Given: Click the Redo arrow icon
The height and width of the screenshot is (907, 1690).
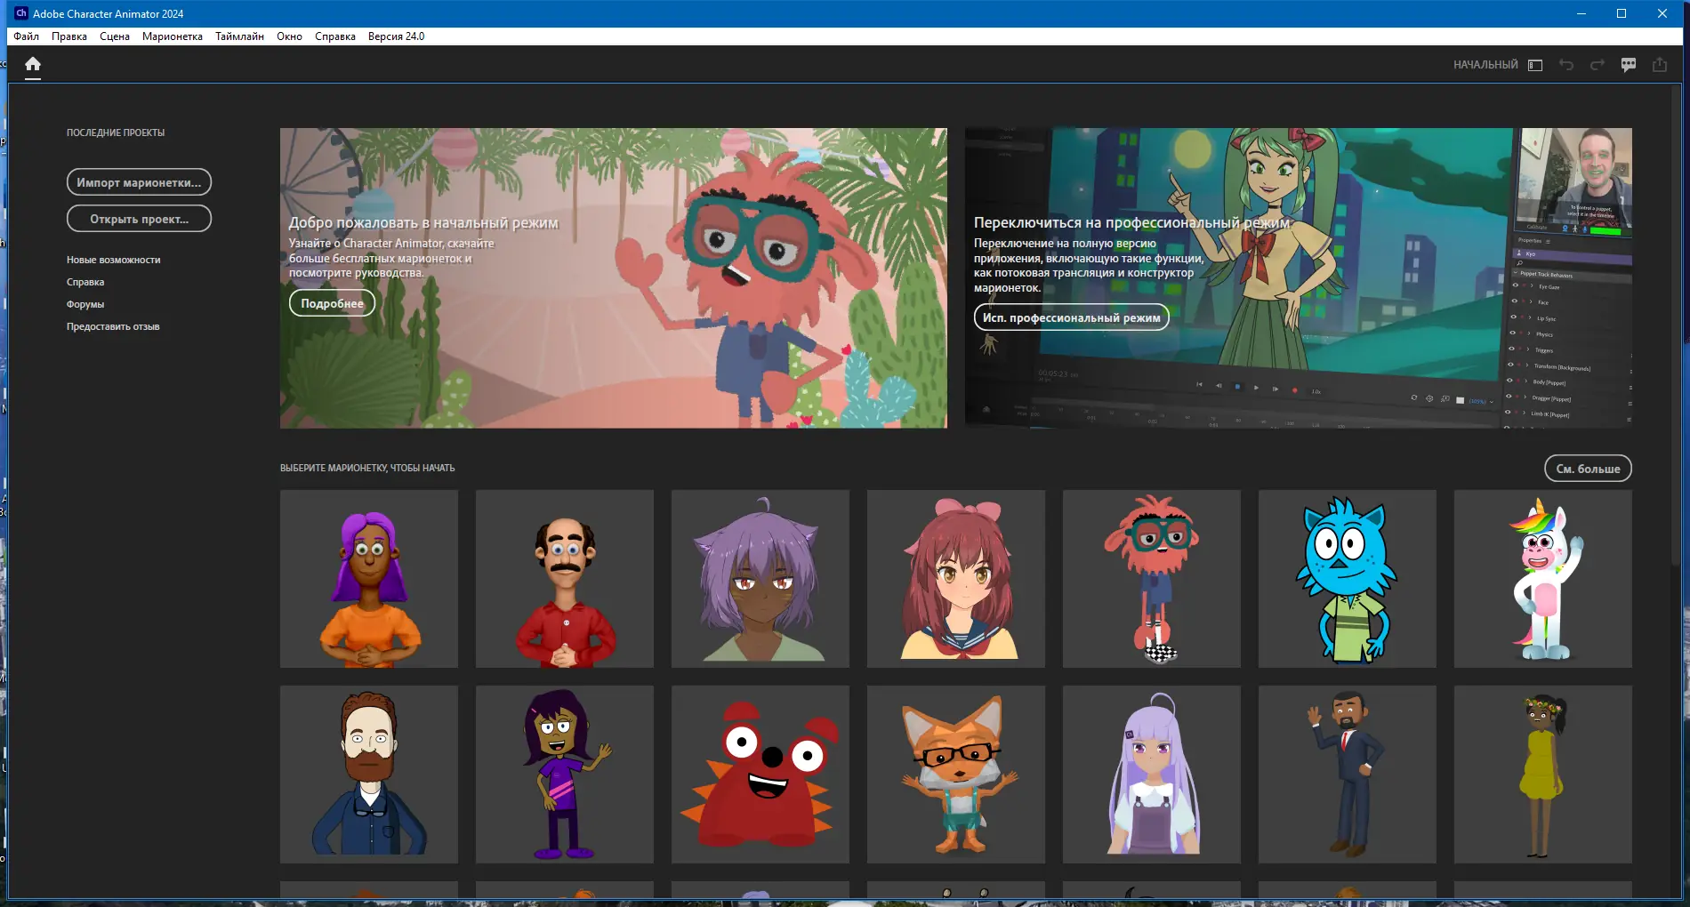Looking at the screenshot, I should click(x=1597, y=63).
